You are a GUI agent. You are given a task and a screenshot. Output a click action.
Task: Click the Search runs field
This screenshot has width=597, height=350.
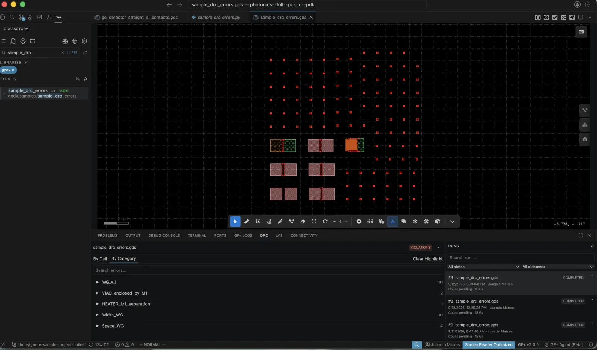(521, 258)
